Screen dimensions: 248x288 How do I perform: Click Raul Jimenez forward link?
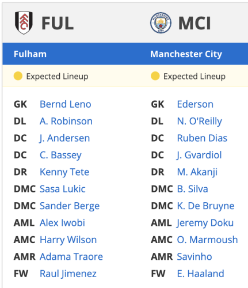(68, 274)
